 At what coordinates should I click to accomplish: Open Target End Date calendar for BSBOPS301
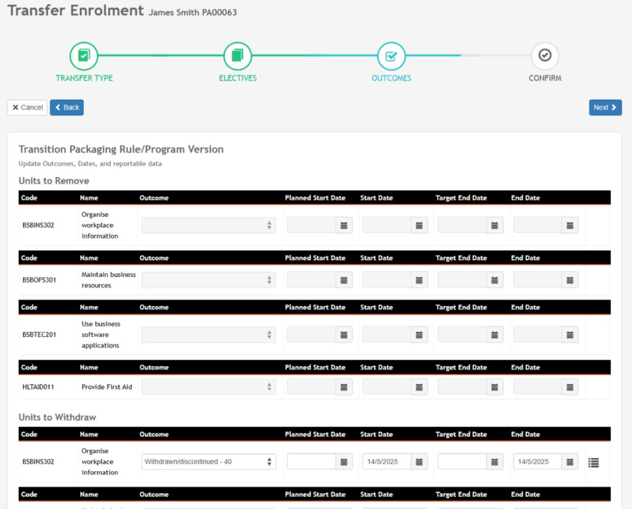(x=495, y=280)
